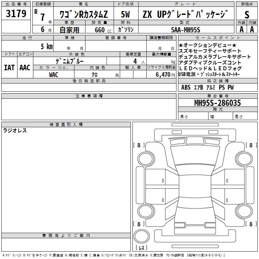Click registration month value 6

click(43, 29)
